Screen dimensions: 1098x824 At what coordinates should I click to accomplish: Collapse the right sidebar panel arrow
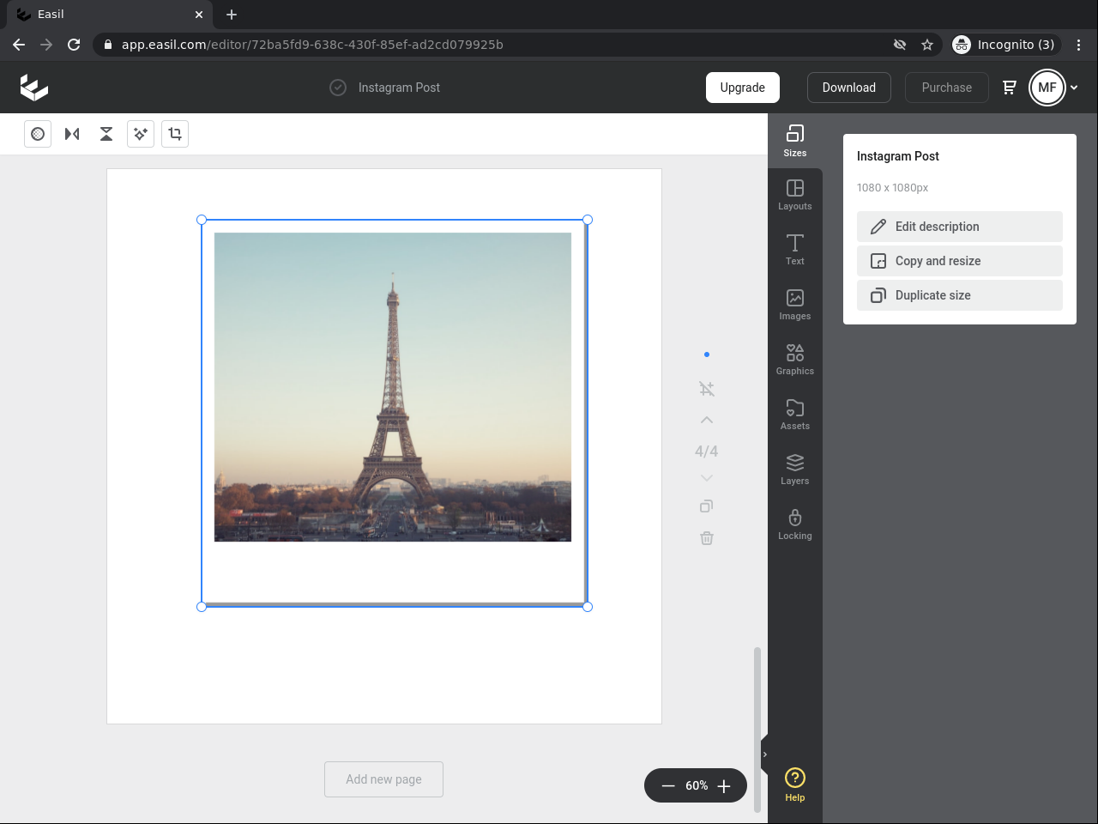(764, 754)
